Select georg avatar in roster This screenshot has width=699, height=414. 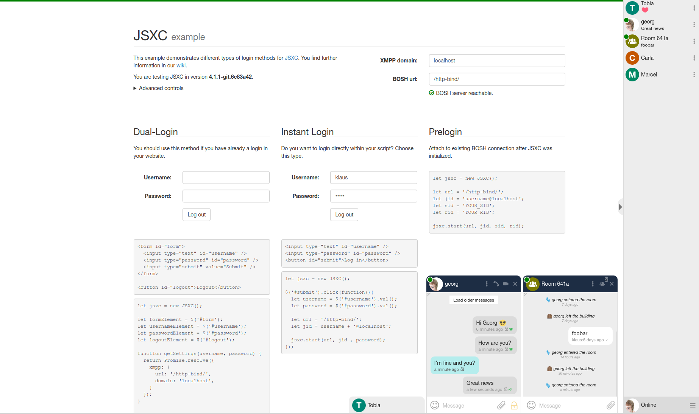coord(632,25)
